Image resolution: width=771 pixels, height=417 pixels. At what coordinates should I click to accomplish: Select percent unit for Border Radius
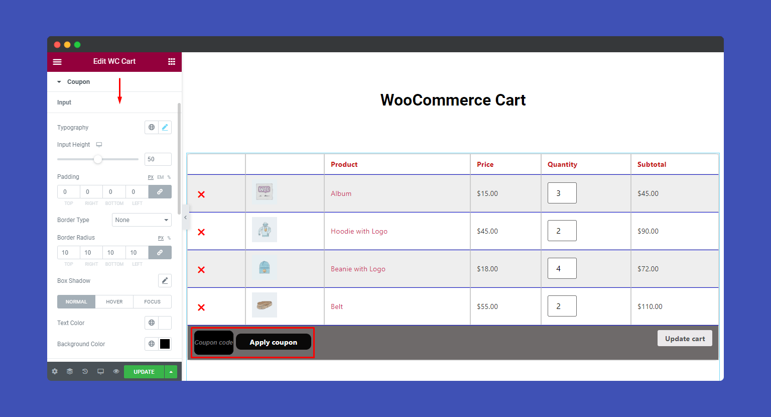tap(169, 238)
